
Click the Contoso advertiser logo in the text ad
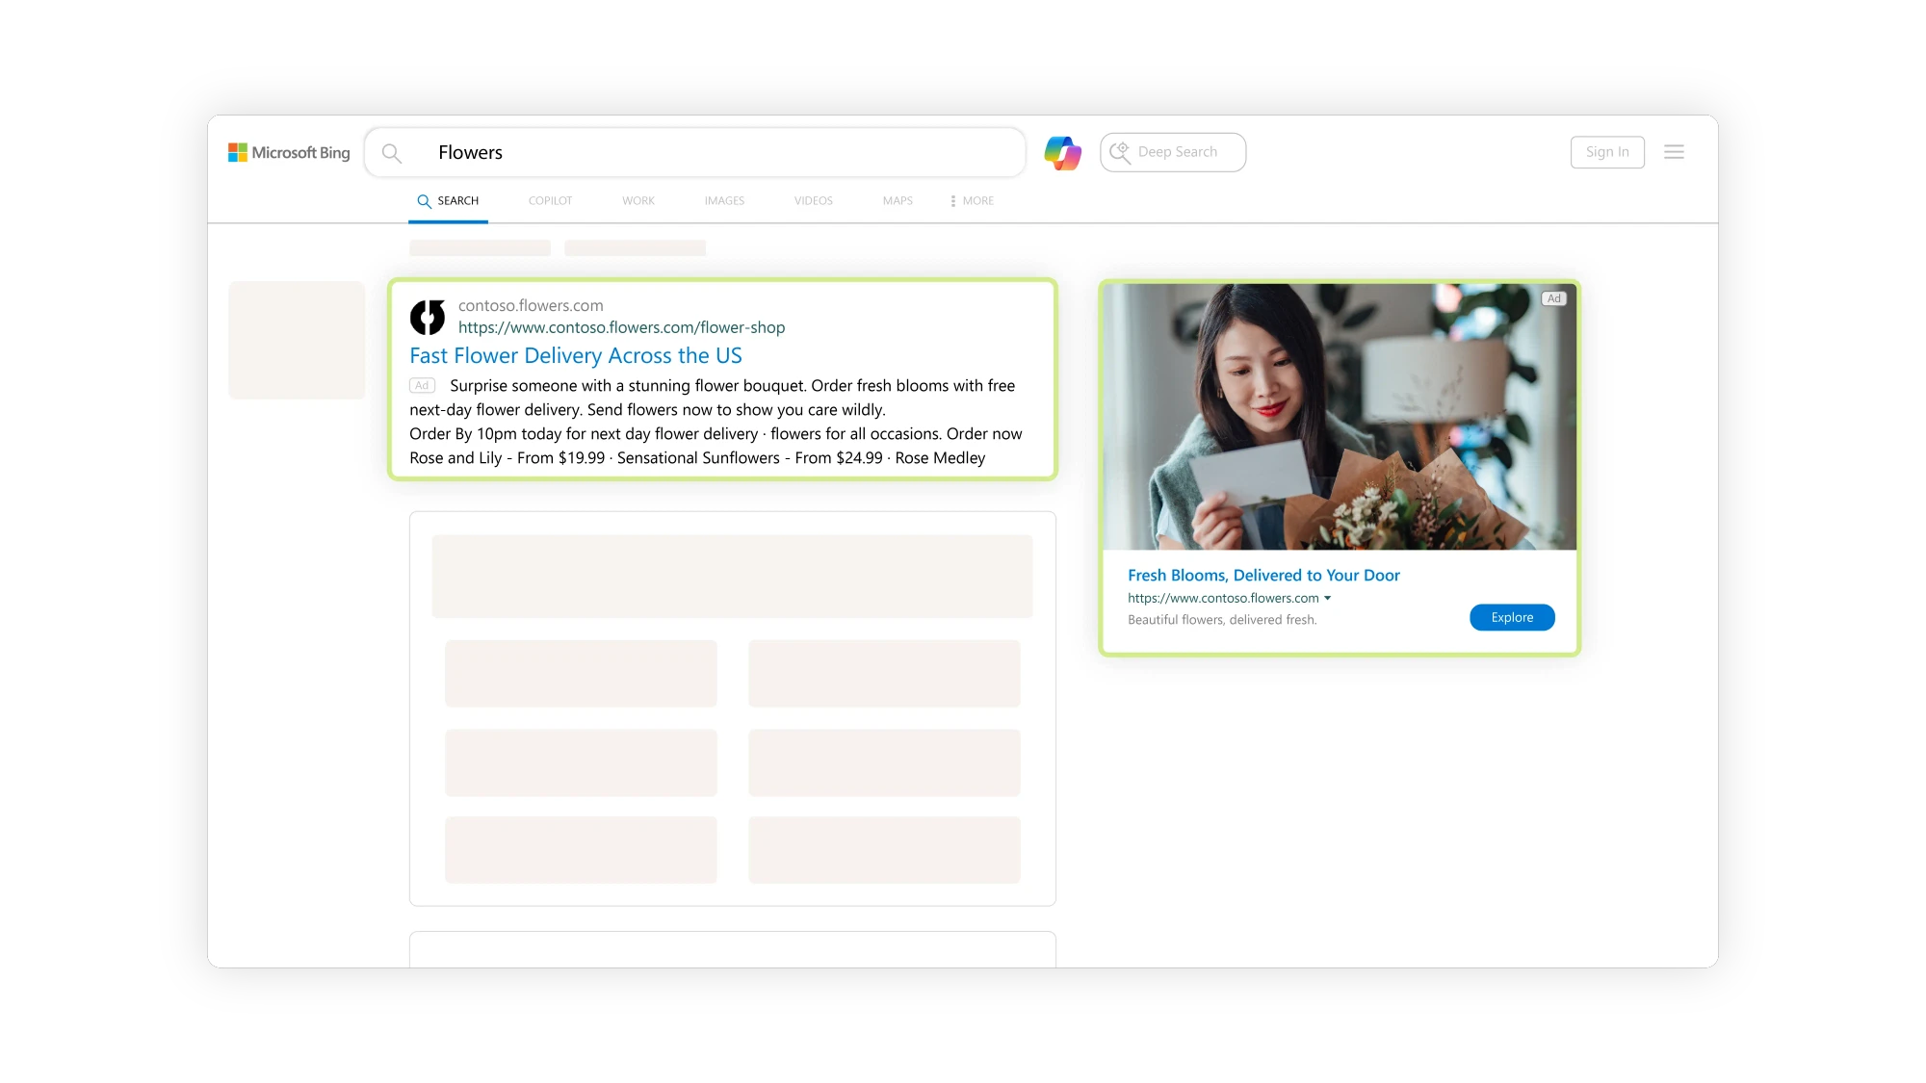click(429, 317)
